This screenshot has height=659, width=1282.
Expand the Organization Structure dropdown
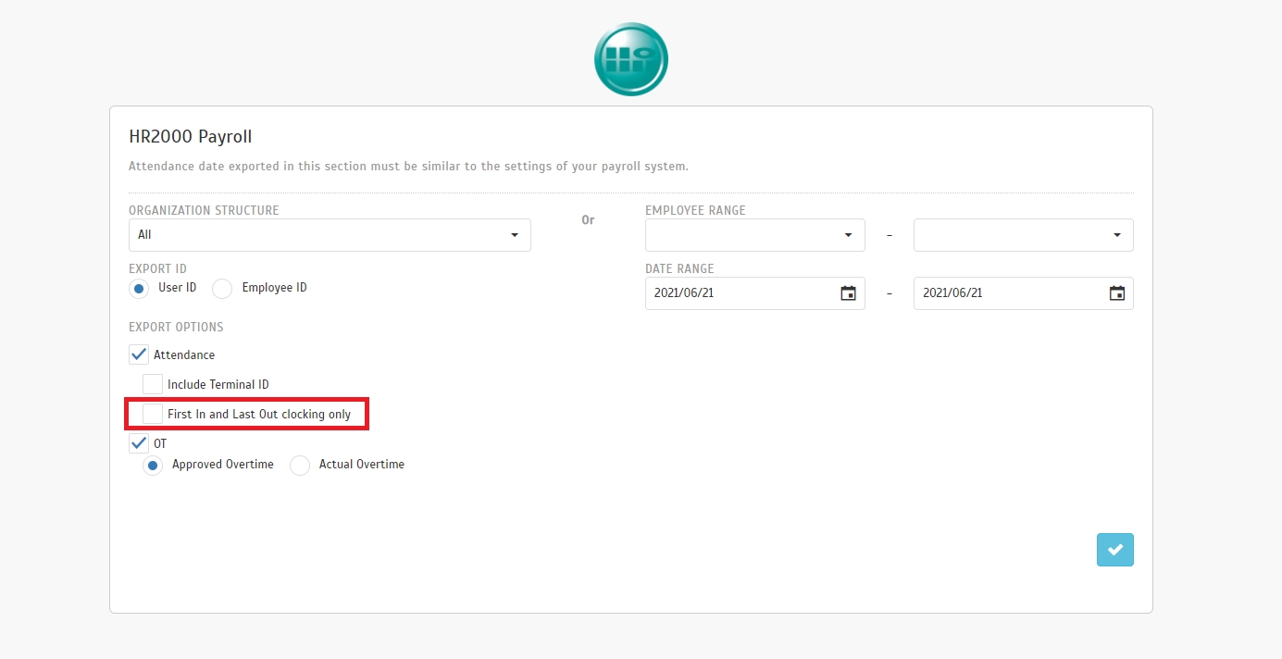(330, 235)
